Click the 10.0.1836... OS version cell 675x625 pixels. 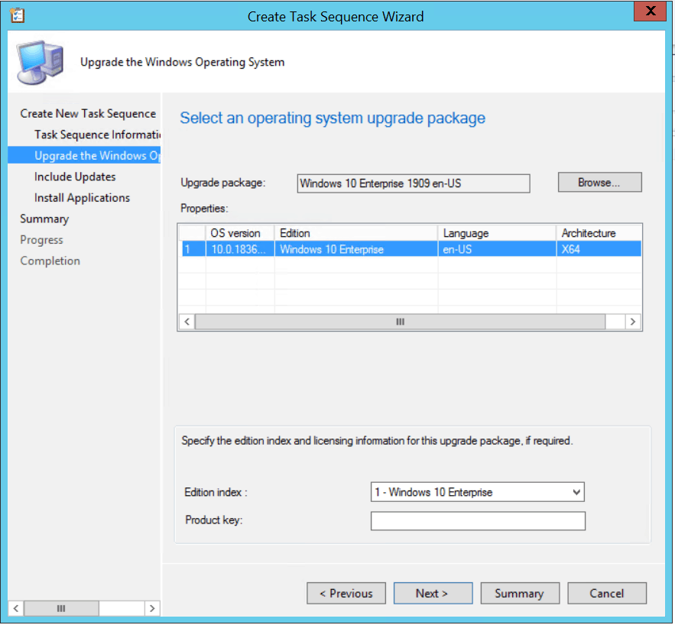240,249
